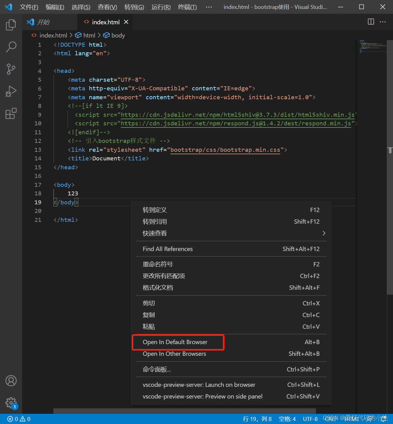Open the Extensions view
Image resolution: width=393 pixels, height=424 pixels.
[11, 113]
